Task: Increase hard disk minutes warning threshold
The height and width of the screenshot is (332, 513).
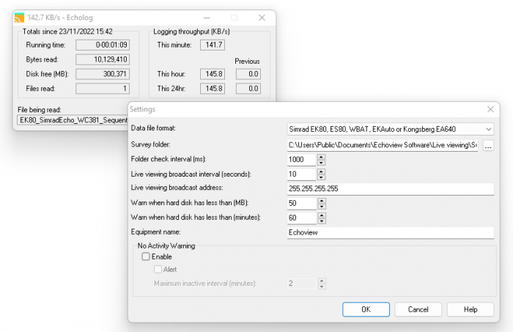Action: [x=321, y=215]
